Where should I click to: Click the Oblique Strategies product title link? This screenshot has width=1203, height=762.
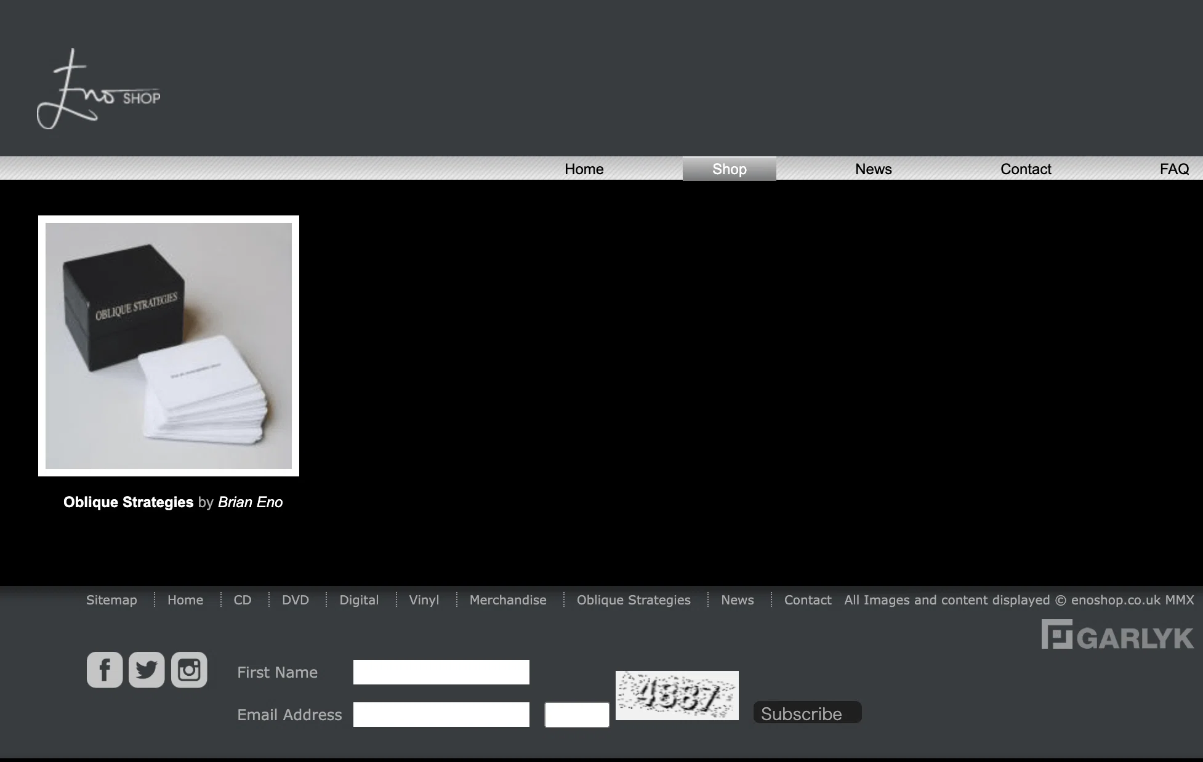[128, 502]
